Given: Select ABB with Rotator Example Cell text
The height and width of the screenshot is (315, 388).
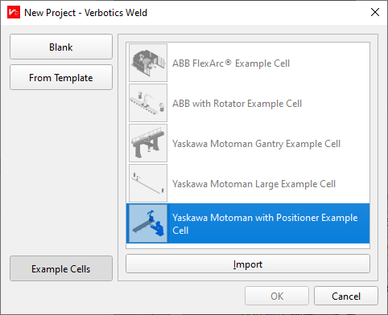Looking at the screenshot, I should coord(237,104).
